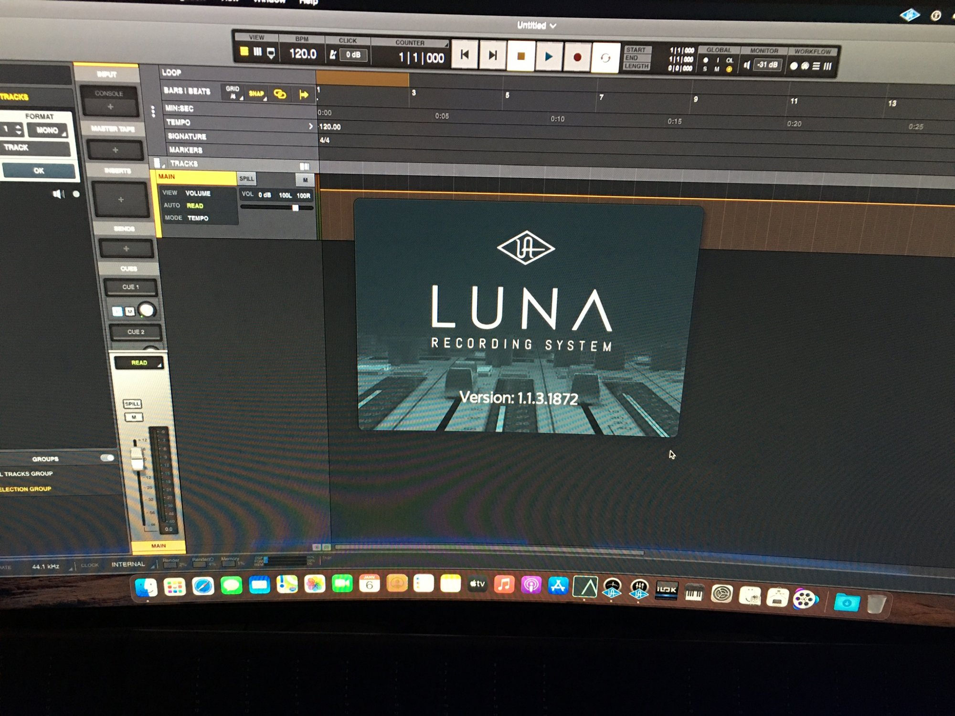The image size is (955, 716).
Task: Open the Help menu
Action: click(308, 2)
